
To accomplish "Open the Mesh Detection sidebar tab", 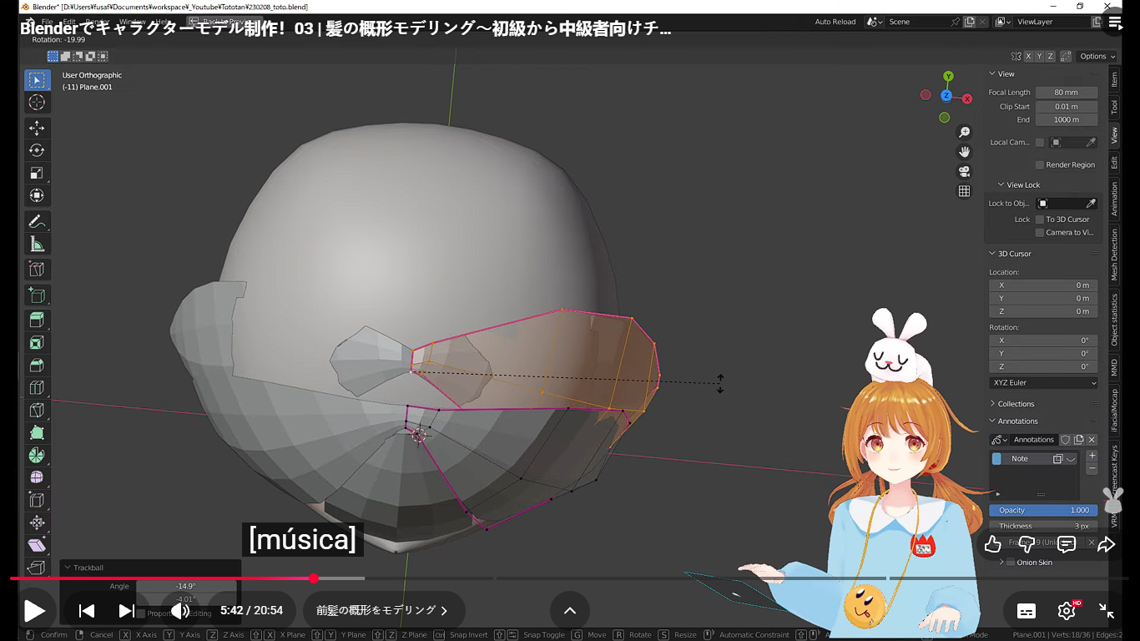I will [x=1114, y=255].
